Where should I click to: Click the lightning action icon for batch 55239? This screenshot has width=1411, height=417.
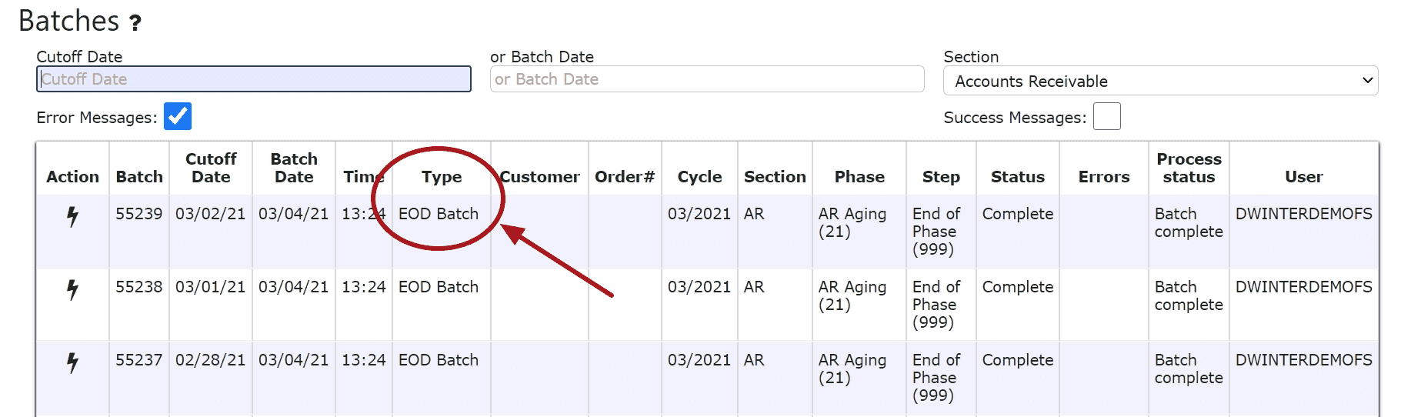[72, 216]
